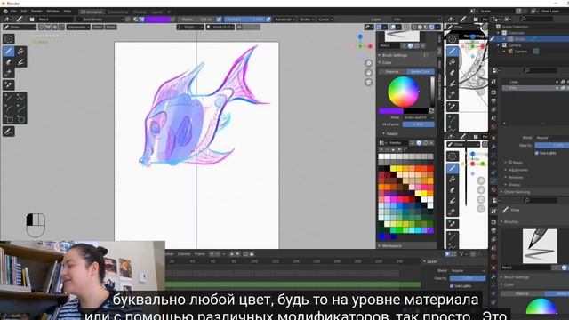Click the add workspace plus icon

click(169, 12)
